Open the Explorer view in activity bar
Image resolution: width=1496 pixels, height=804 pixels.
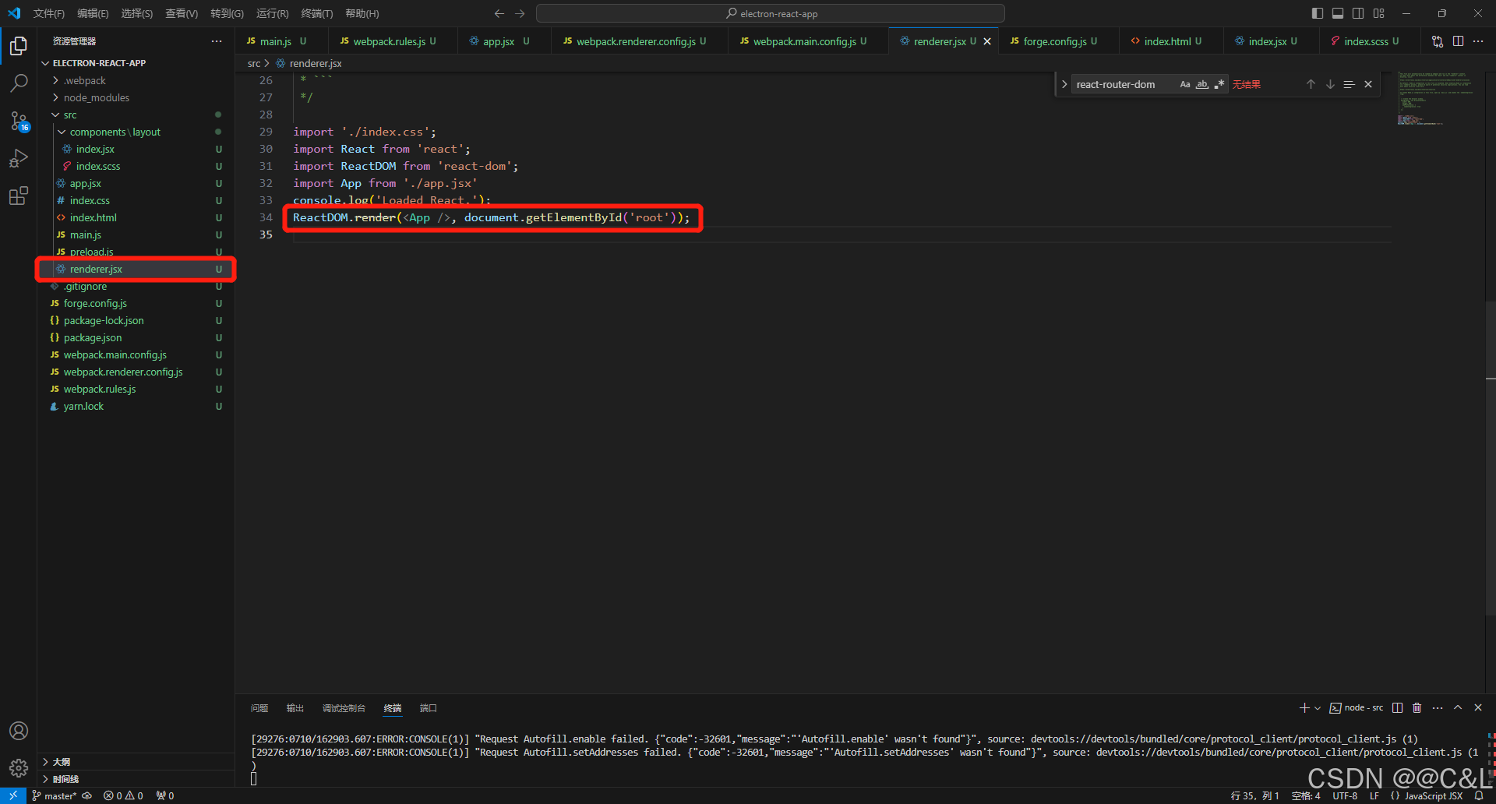coord(19,46)
